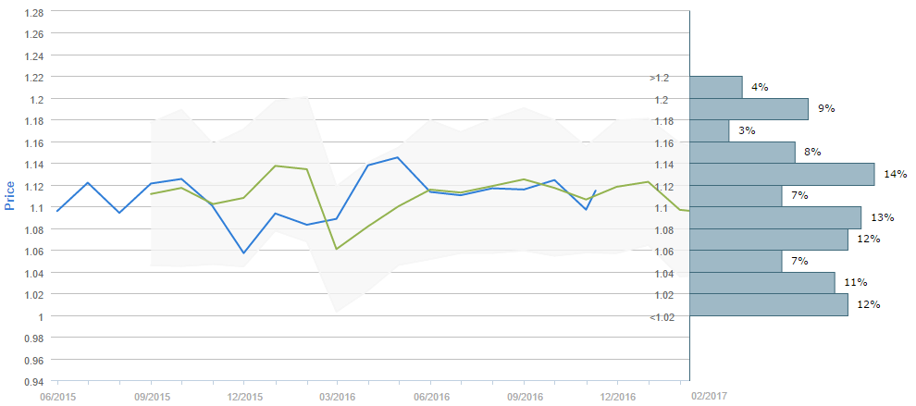Click the 1.28 y-axis label
This screenshot has height=406, width=916.
[32, 12]
